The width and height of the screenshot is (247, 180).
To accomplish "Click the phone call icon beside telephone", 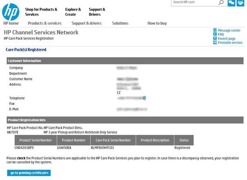I will [144, 98].
